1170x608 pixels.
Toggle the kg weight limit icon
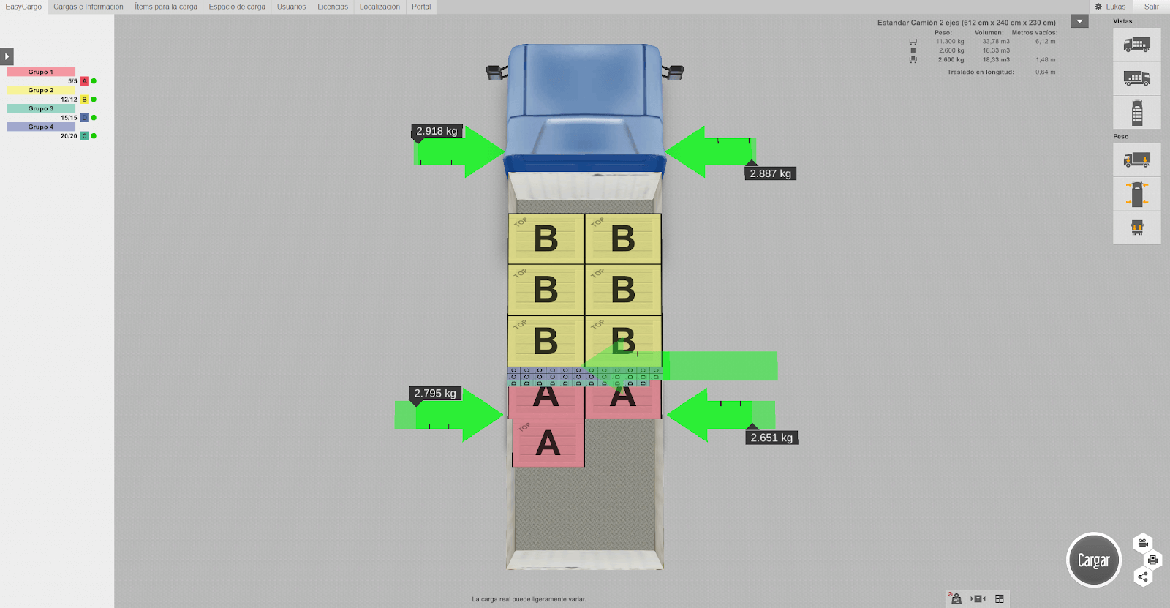pos(955,598)
